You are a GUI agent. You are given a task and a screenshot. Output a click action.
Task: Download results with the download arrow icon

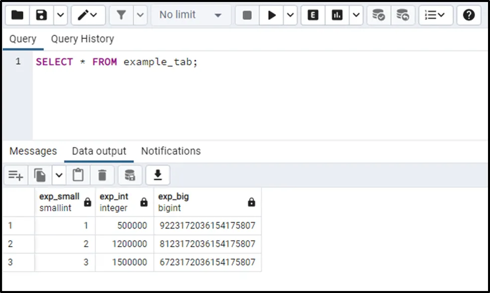click(x=158, y=175)
